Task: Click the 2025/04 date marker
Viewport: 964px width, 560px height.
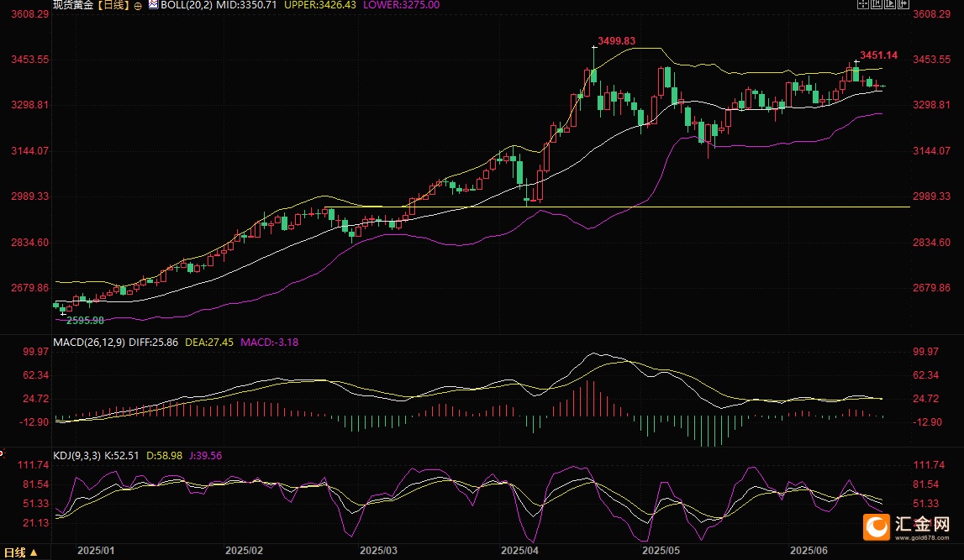Action: (x=520, y=551)
